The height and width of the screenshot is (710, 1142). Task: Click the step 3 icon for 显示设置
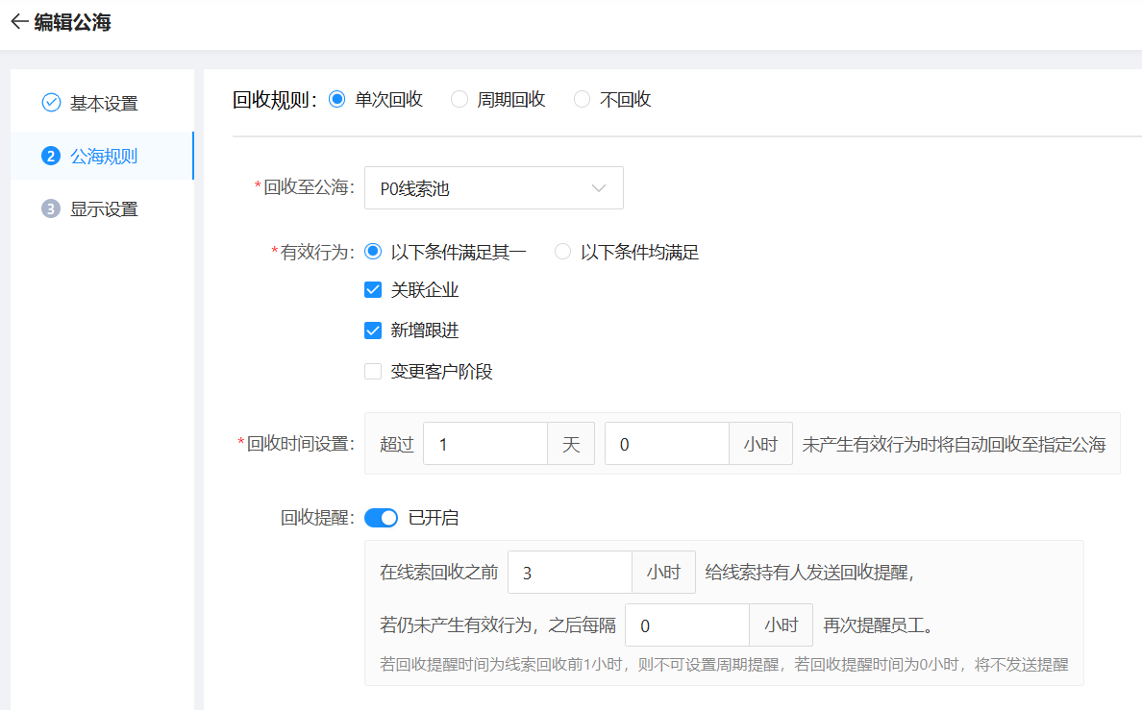pyautogui.click(x=51, y=208)
